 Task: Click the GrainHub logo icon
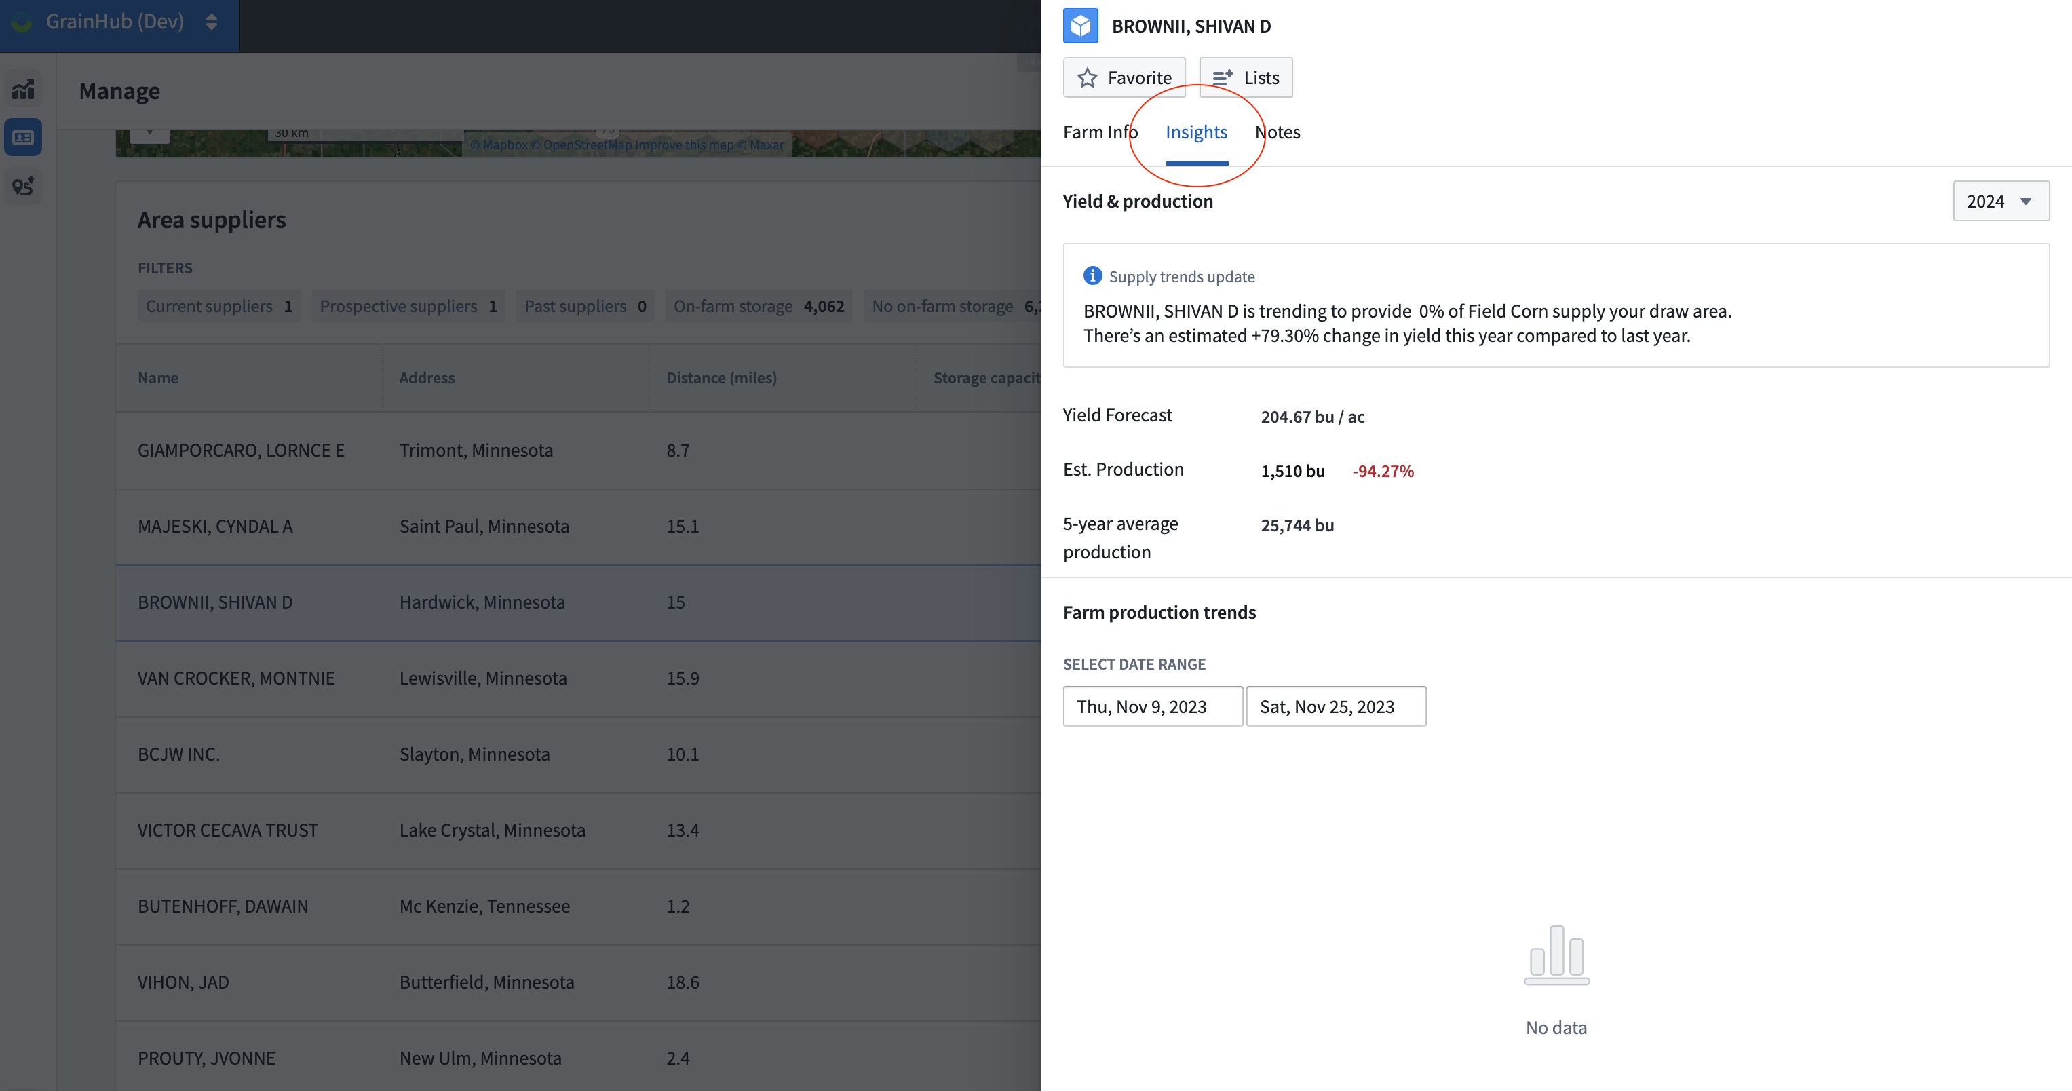tap(22, 22)
